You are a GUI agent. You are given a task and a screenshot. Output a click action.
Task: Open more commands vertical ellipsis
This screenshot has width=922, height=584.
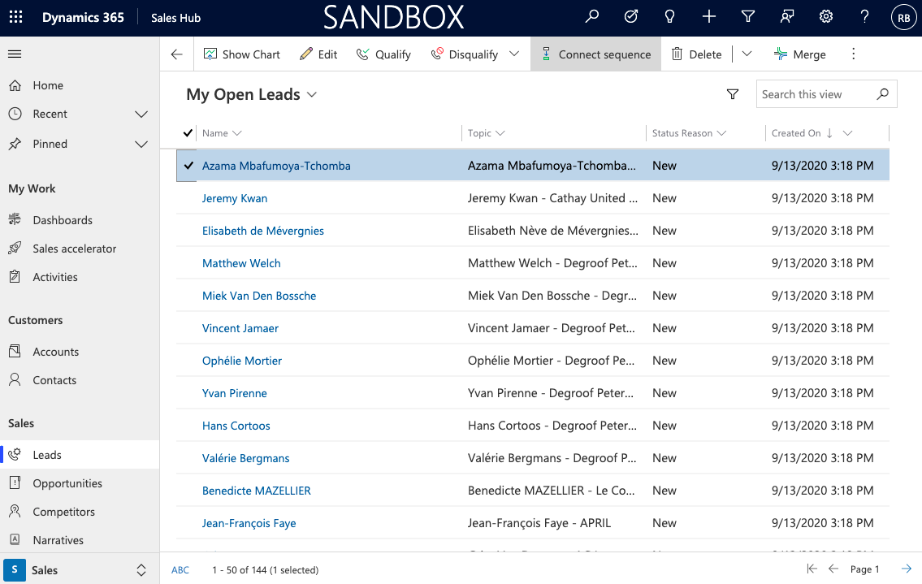[854, 54]
